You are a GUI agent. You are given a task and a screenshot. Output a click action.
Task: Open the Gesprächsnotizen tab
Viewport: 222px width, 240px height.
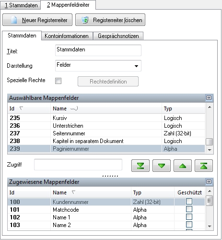click(118, 36)
